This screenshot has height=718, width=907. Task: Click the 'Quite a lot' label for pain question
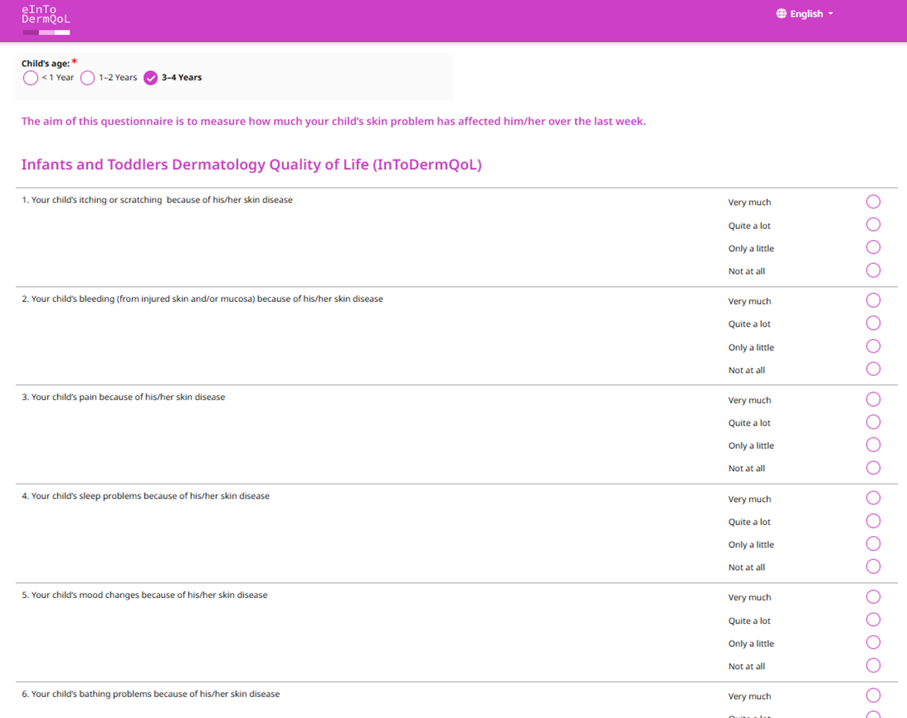(749, 423)
